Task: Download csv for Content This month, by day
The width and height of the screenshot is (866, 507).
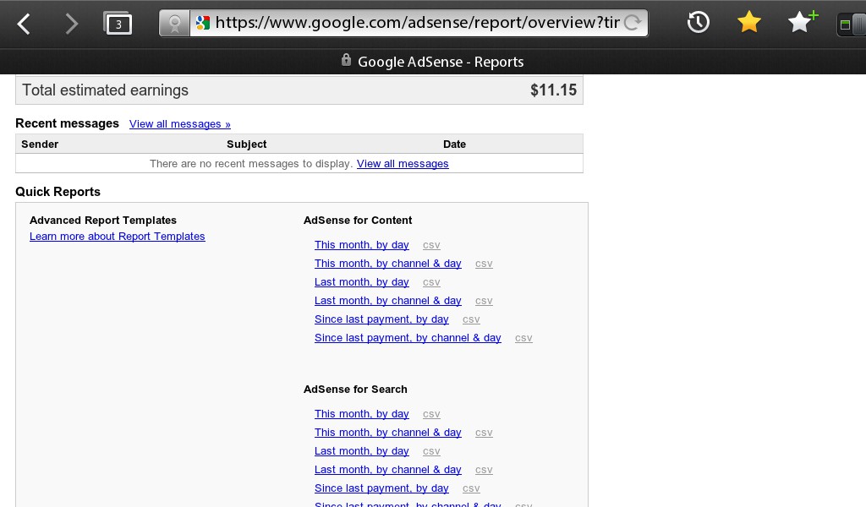Action: point(431,245)
